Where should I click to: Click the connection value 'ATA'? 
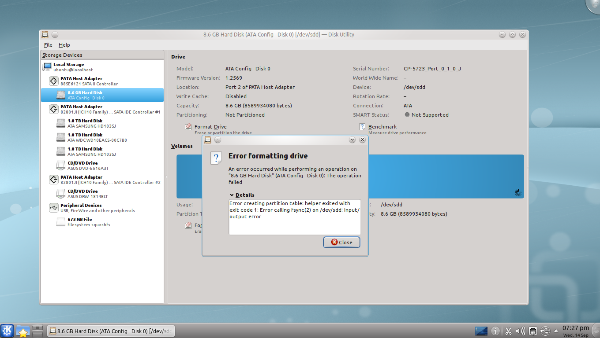click(408, 106)
